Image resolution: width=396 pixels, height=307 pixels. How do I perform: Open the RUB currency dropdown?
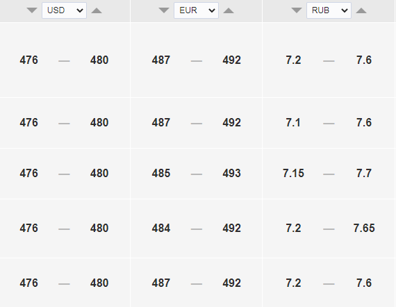point(329,10)
